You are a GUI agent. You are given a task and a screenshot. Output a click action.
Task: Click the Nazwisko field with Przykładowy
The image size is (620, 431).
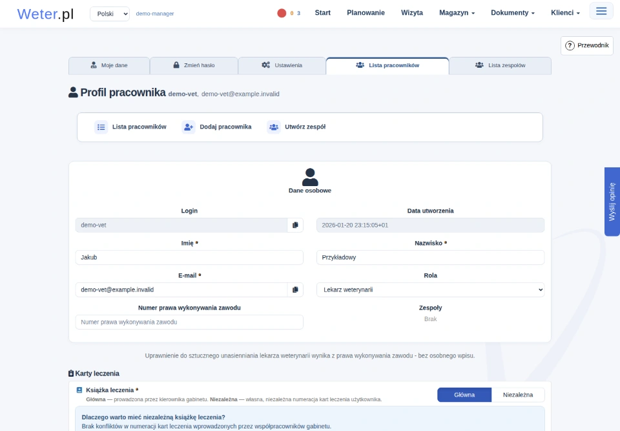(430, 257)
